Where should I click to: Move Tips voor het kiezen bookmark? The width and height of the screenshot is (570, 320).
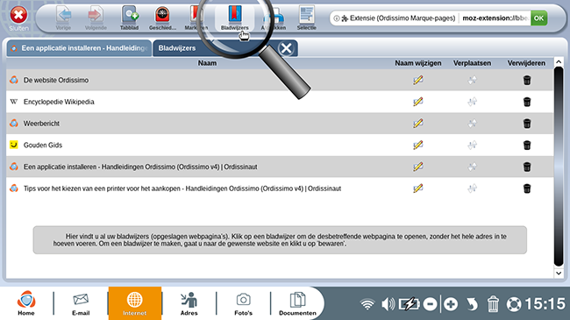[x=472, y=188]
